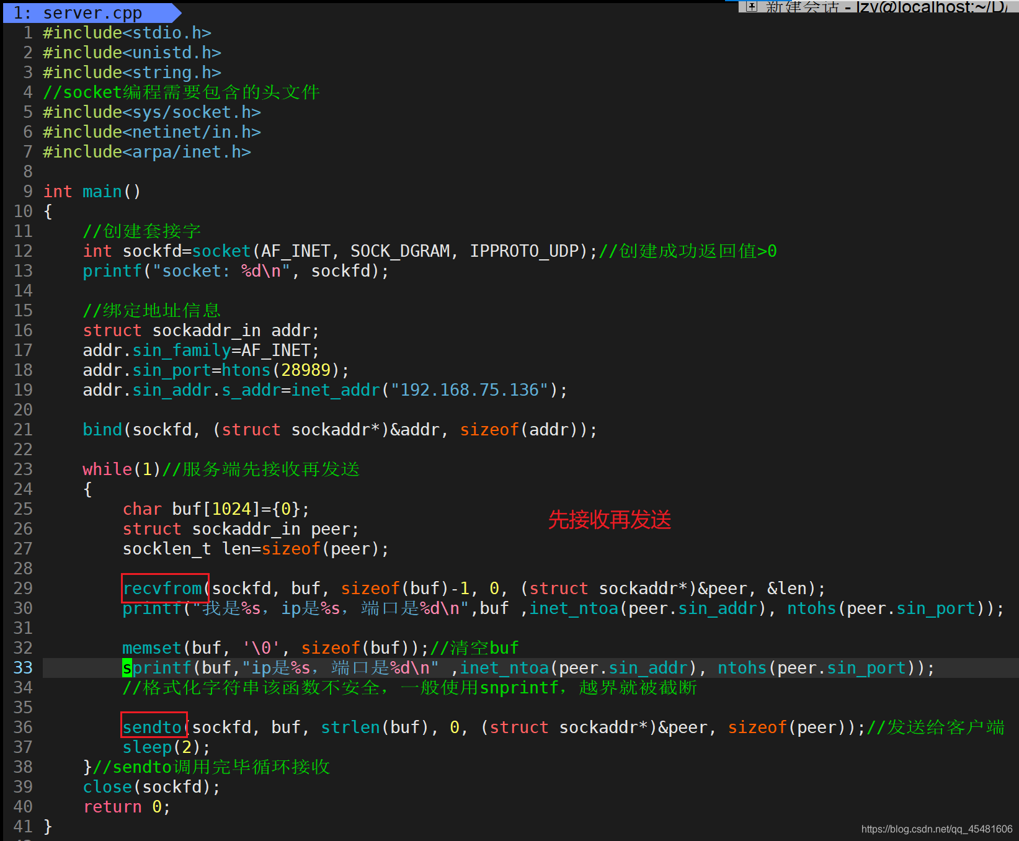Click the return 0; statement
This screenshot has height=841, width=1019.
point(127,807)
